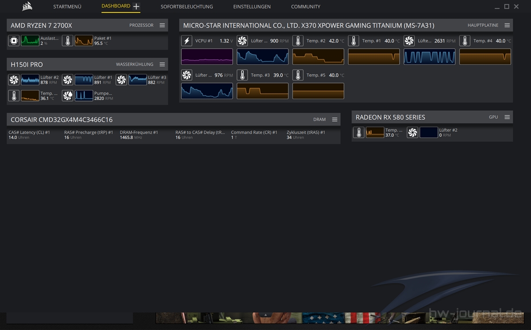Click DRAM-Frequenz #1 reading
The height and width of the screenshot is (330, 531).
pyautogui.click(x=139, y=135)
